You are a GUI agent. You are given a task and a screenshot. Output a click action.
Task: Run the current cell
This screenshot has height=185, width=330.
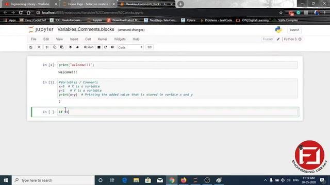click(x=89, y=47)
